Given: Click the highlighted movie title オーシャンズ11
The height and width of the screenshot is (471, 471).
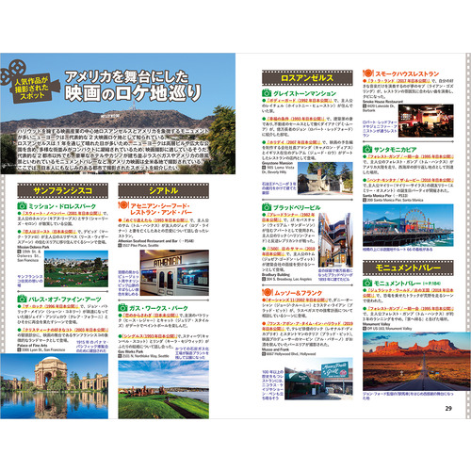Looking at the screenshot, I should click(x=296, y=300).
